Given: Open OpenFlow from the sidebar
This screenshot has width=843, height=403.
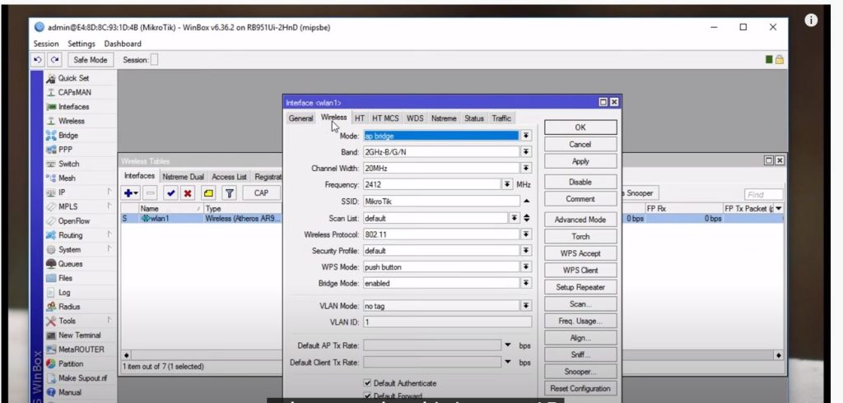Looking at the screenshot, I should 74,221.
